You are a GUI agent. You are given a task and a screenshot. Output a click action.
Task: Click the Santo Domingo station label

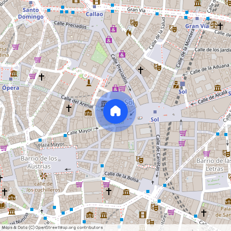31,13
